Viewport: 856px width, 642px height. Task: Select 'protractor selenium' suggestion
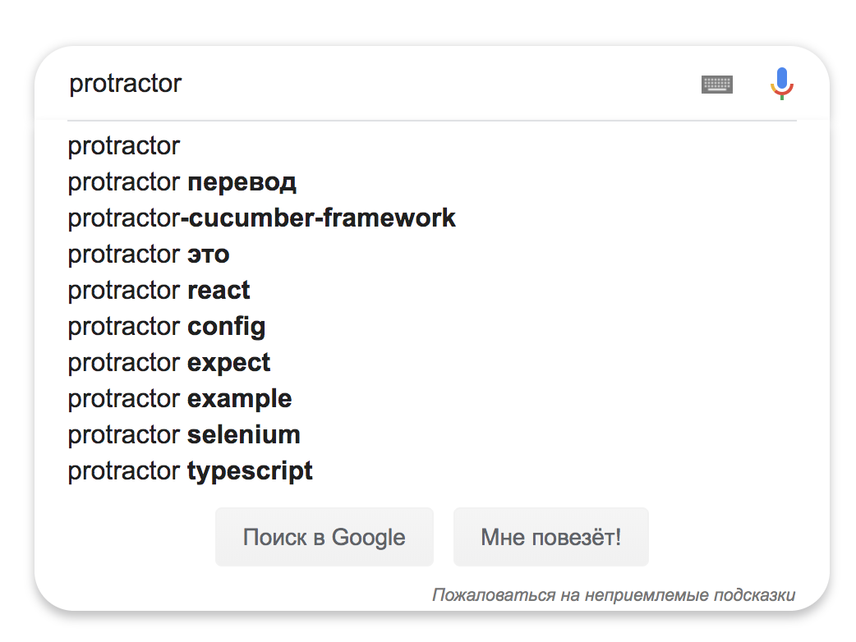(432, 434)
